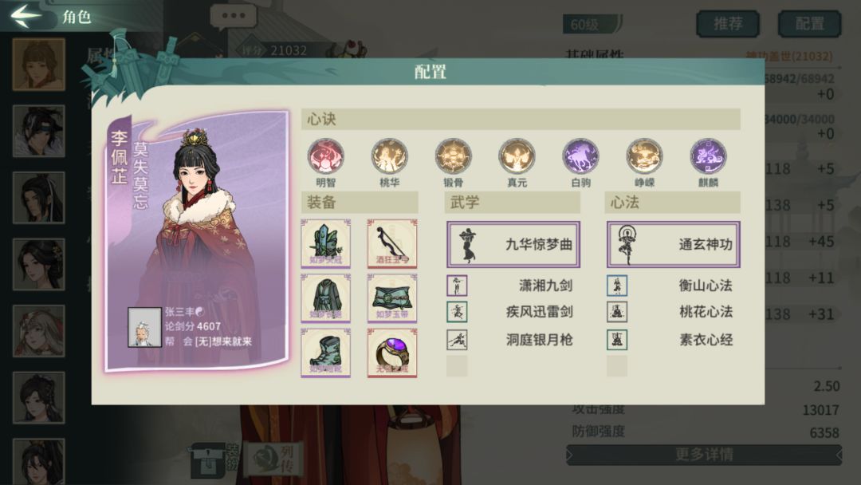Image resolution: width=861 pixels, height=485 pixels.
Task: Select main inner art 通玄神功
Action: tap(673, 244)
